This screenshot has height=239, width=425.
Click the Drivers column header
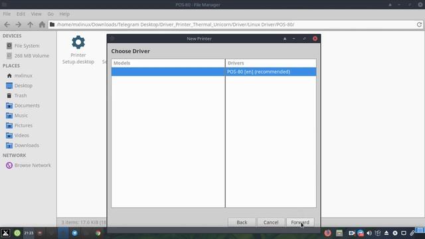pos(271,63)
